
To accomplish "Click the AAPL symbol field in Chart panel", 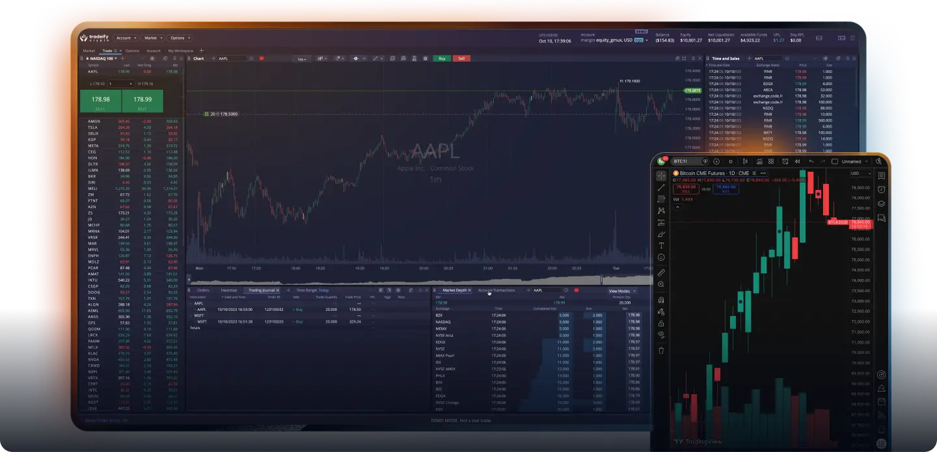I will tap(232, 59).
